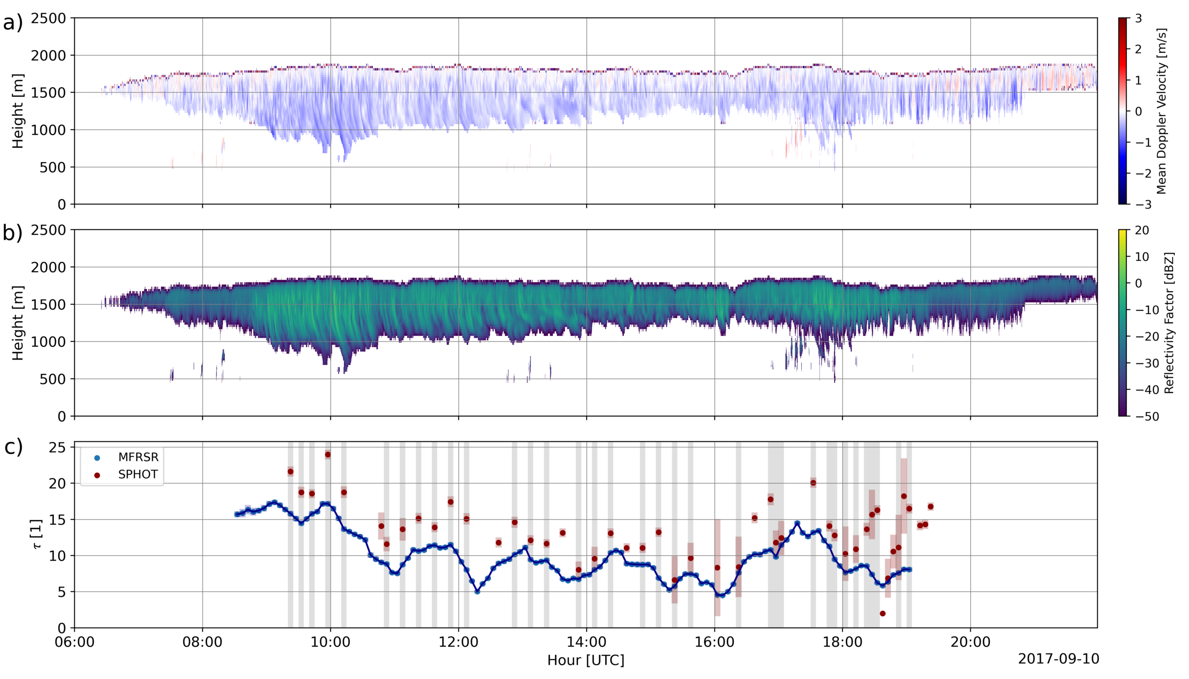
Task: Click the blue MFRSR legend marker
Action: pyautogui.click(x=97, y=458)
